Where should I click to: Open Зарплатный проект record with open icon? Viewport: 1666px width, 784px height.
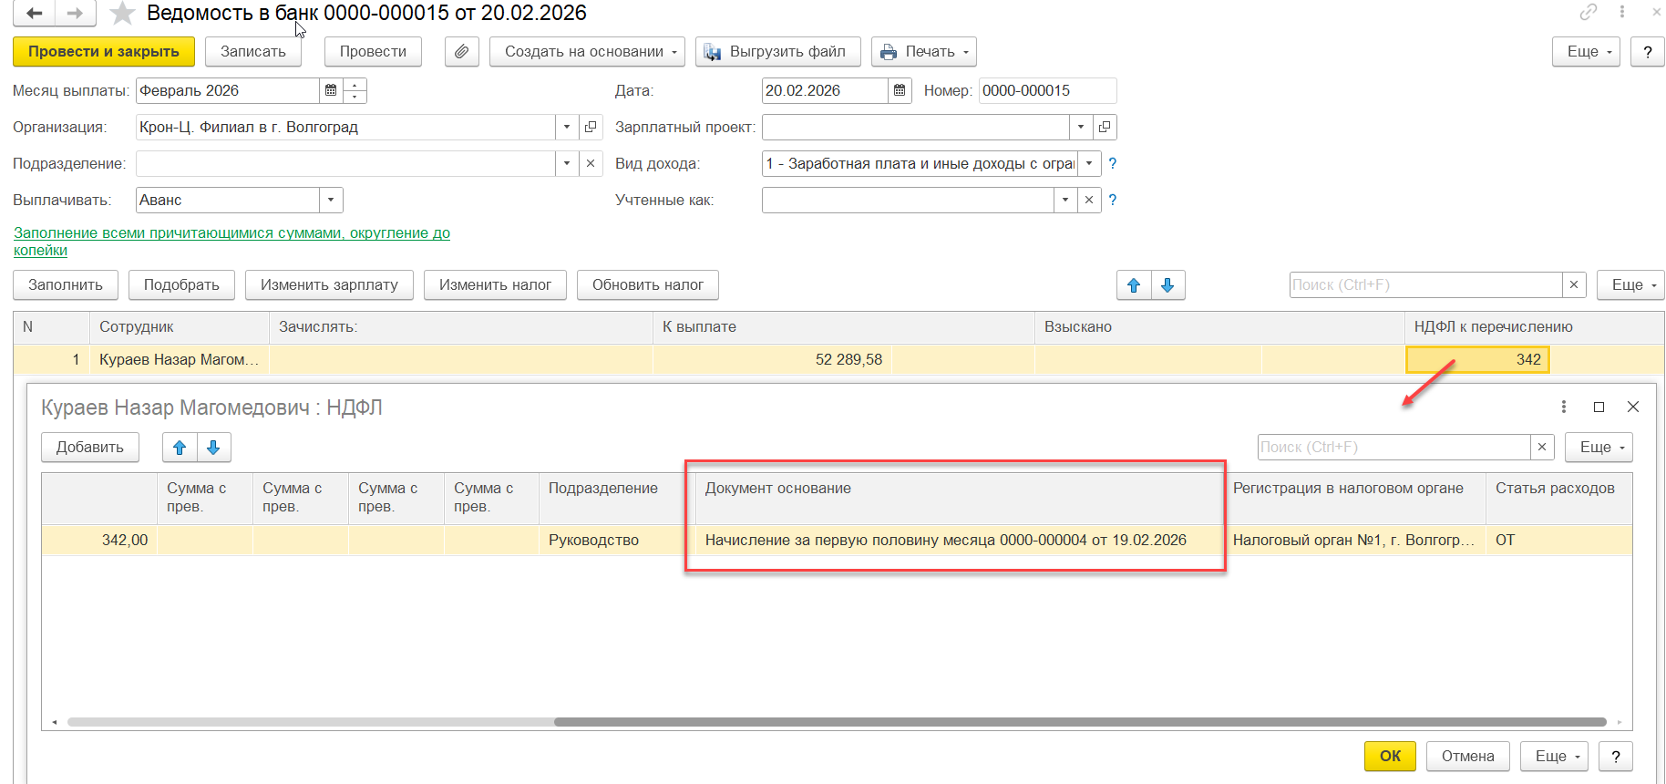1105,127
